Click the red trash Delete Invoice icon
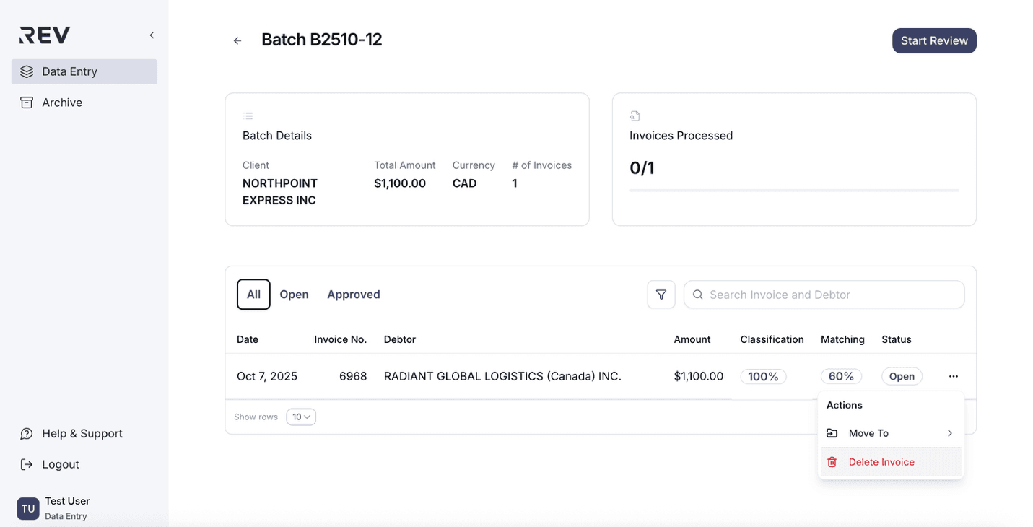Image resolution: width=1033 pixels, height=527 pixels. 832,462
